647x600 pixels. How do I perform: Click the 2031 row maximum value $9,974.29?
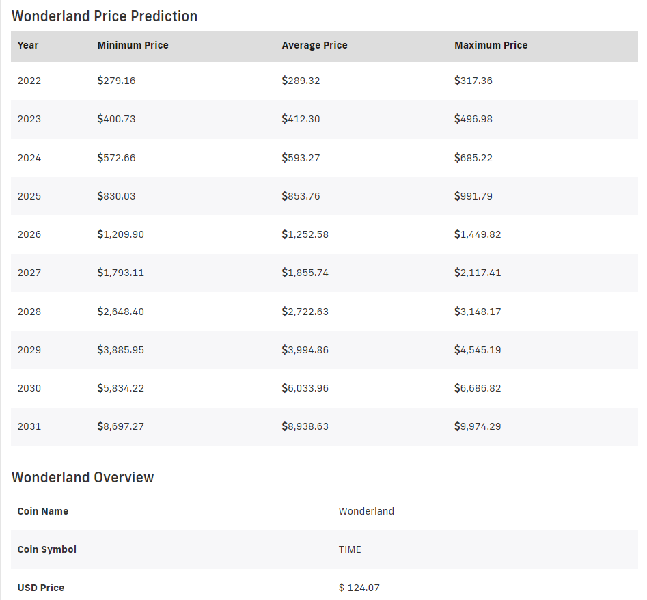point(476,426)
